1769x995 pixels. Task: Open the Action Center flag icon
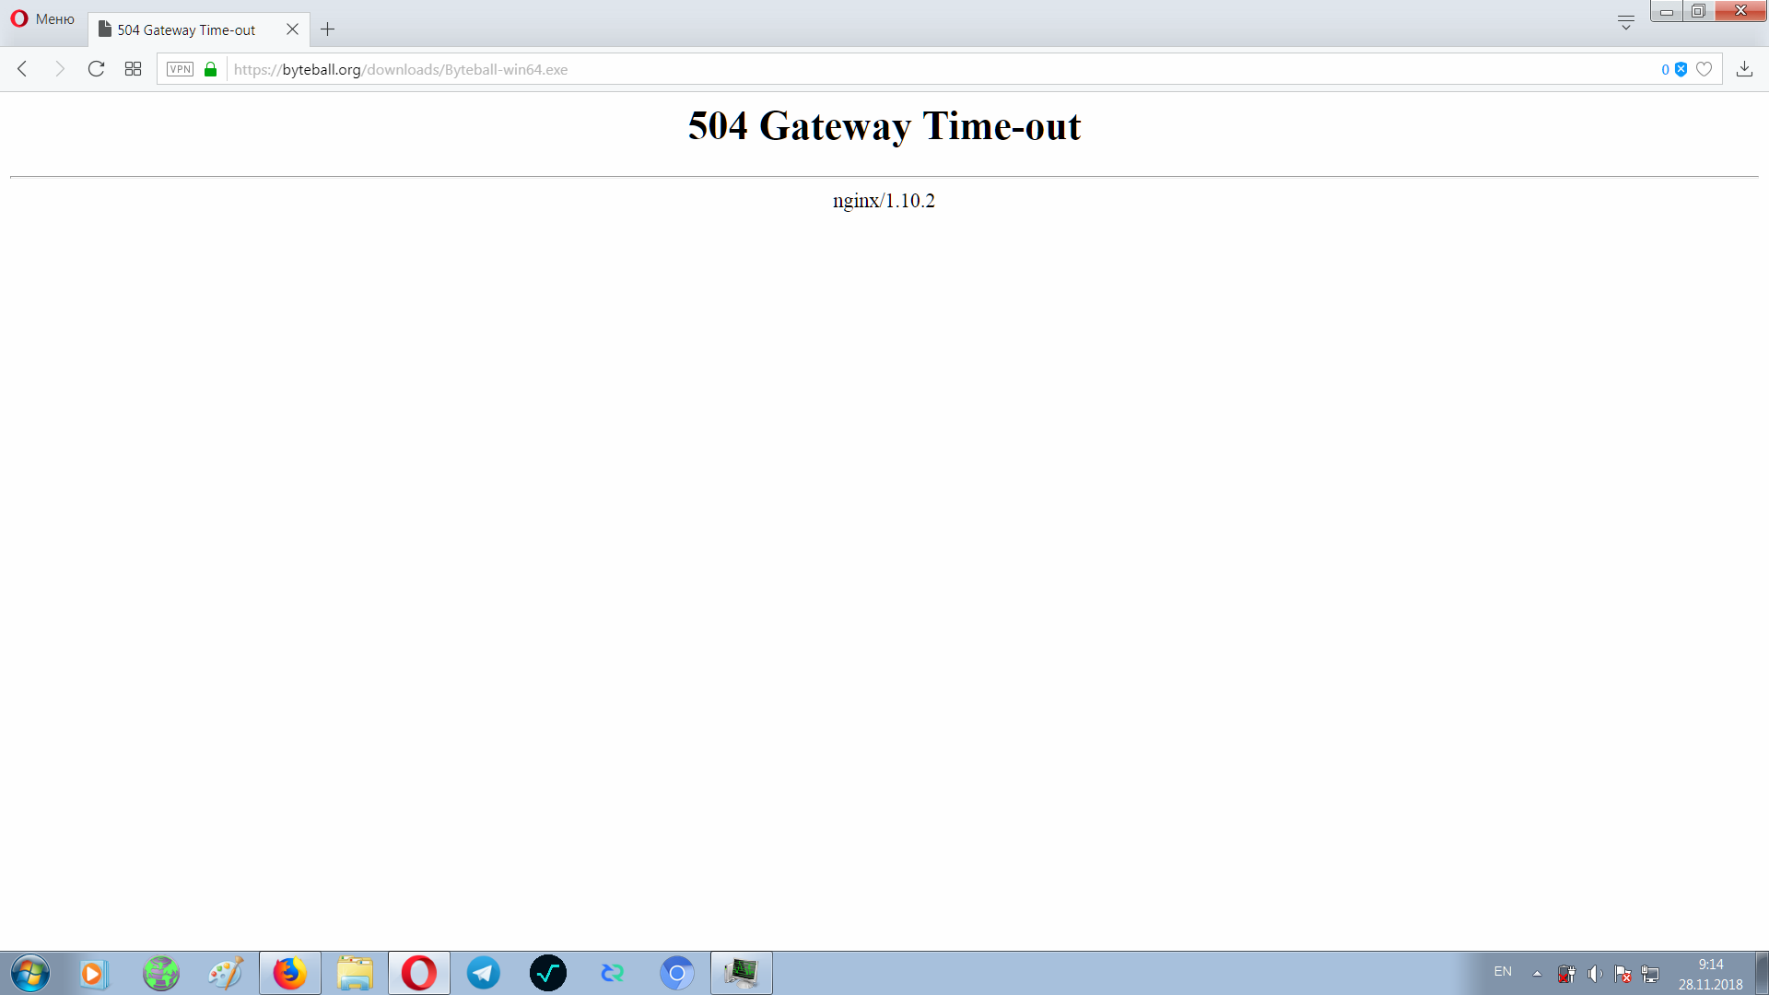click(x=1623, y=974)
